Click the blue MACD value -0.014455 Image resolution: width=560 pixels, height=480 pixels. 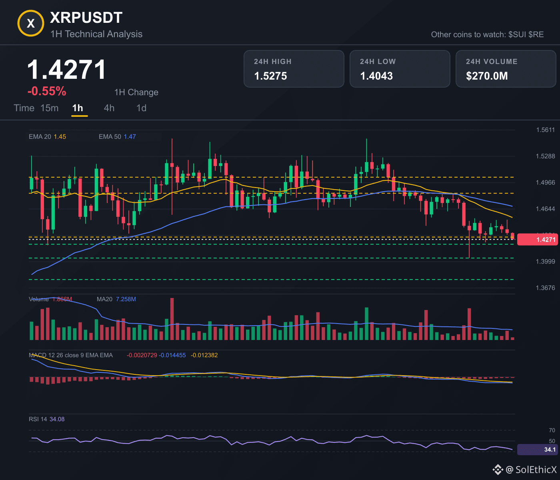(172, 355)
